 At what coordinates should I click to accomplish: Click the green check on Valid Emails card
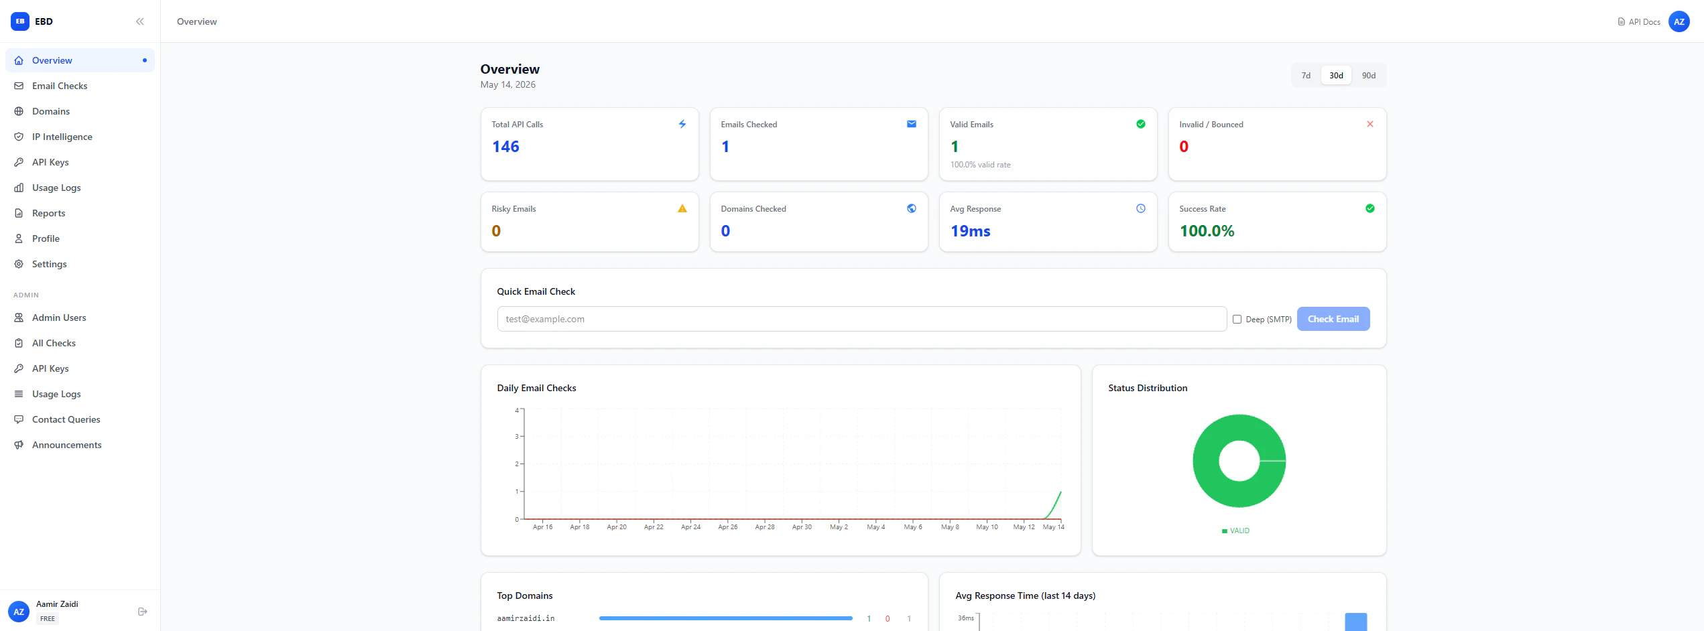(x=1141, y=124)
